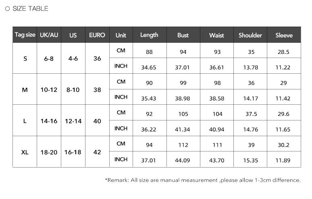Click the Tag size column header
312x199 pixels.
click(x=25, y=35)
